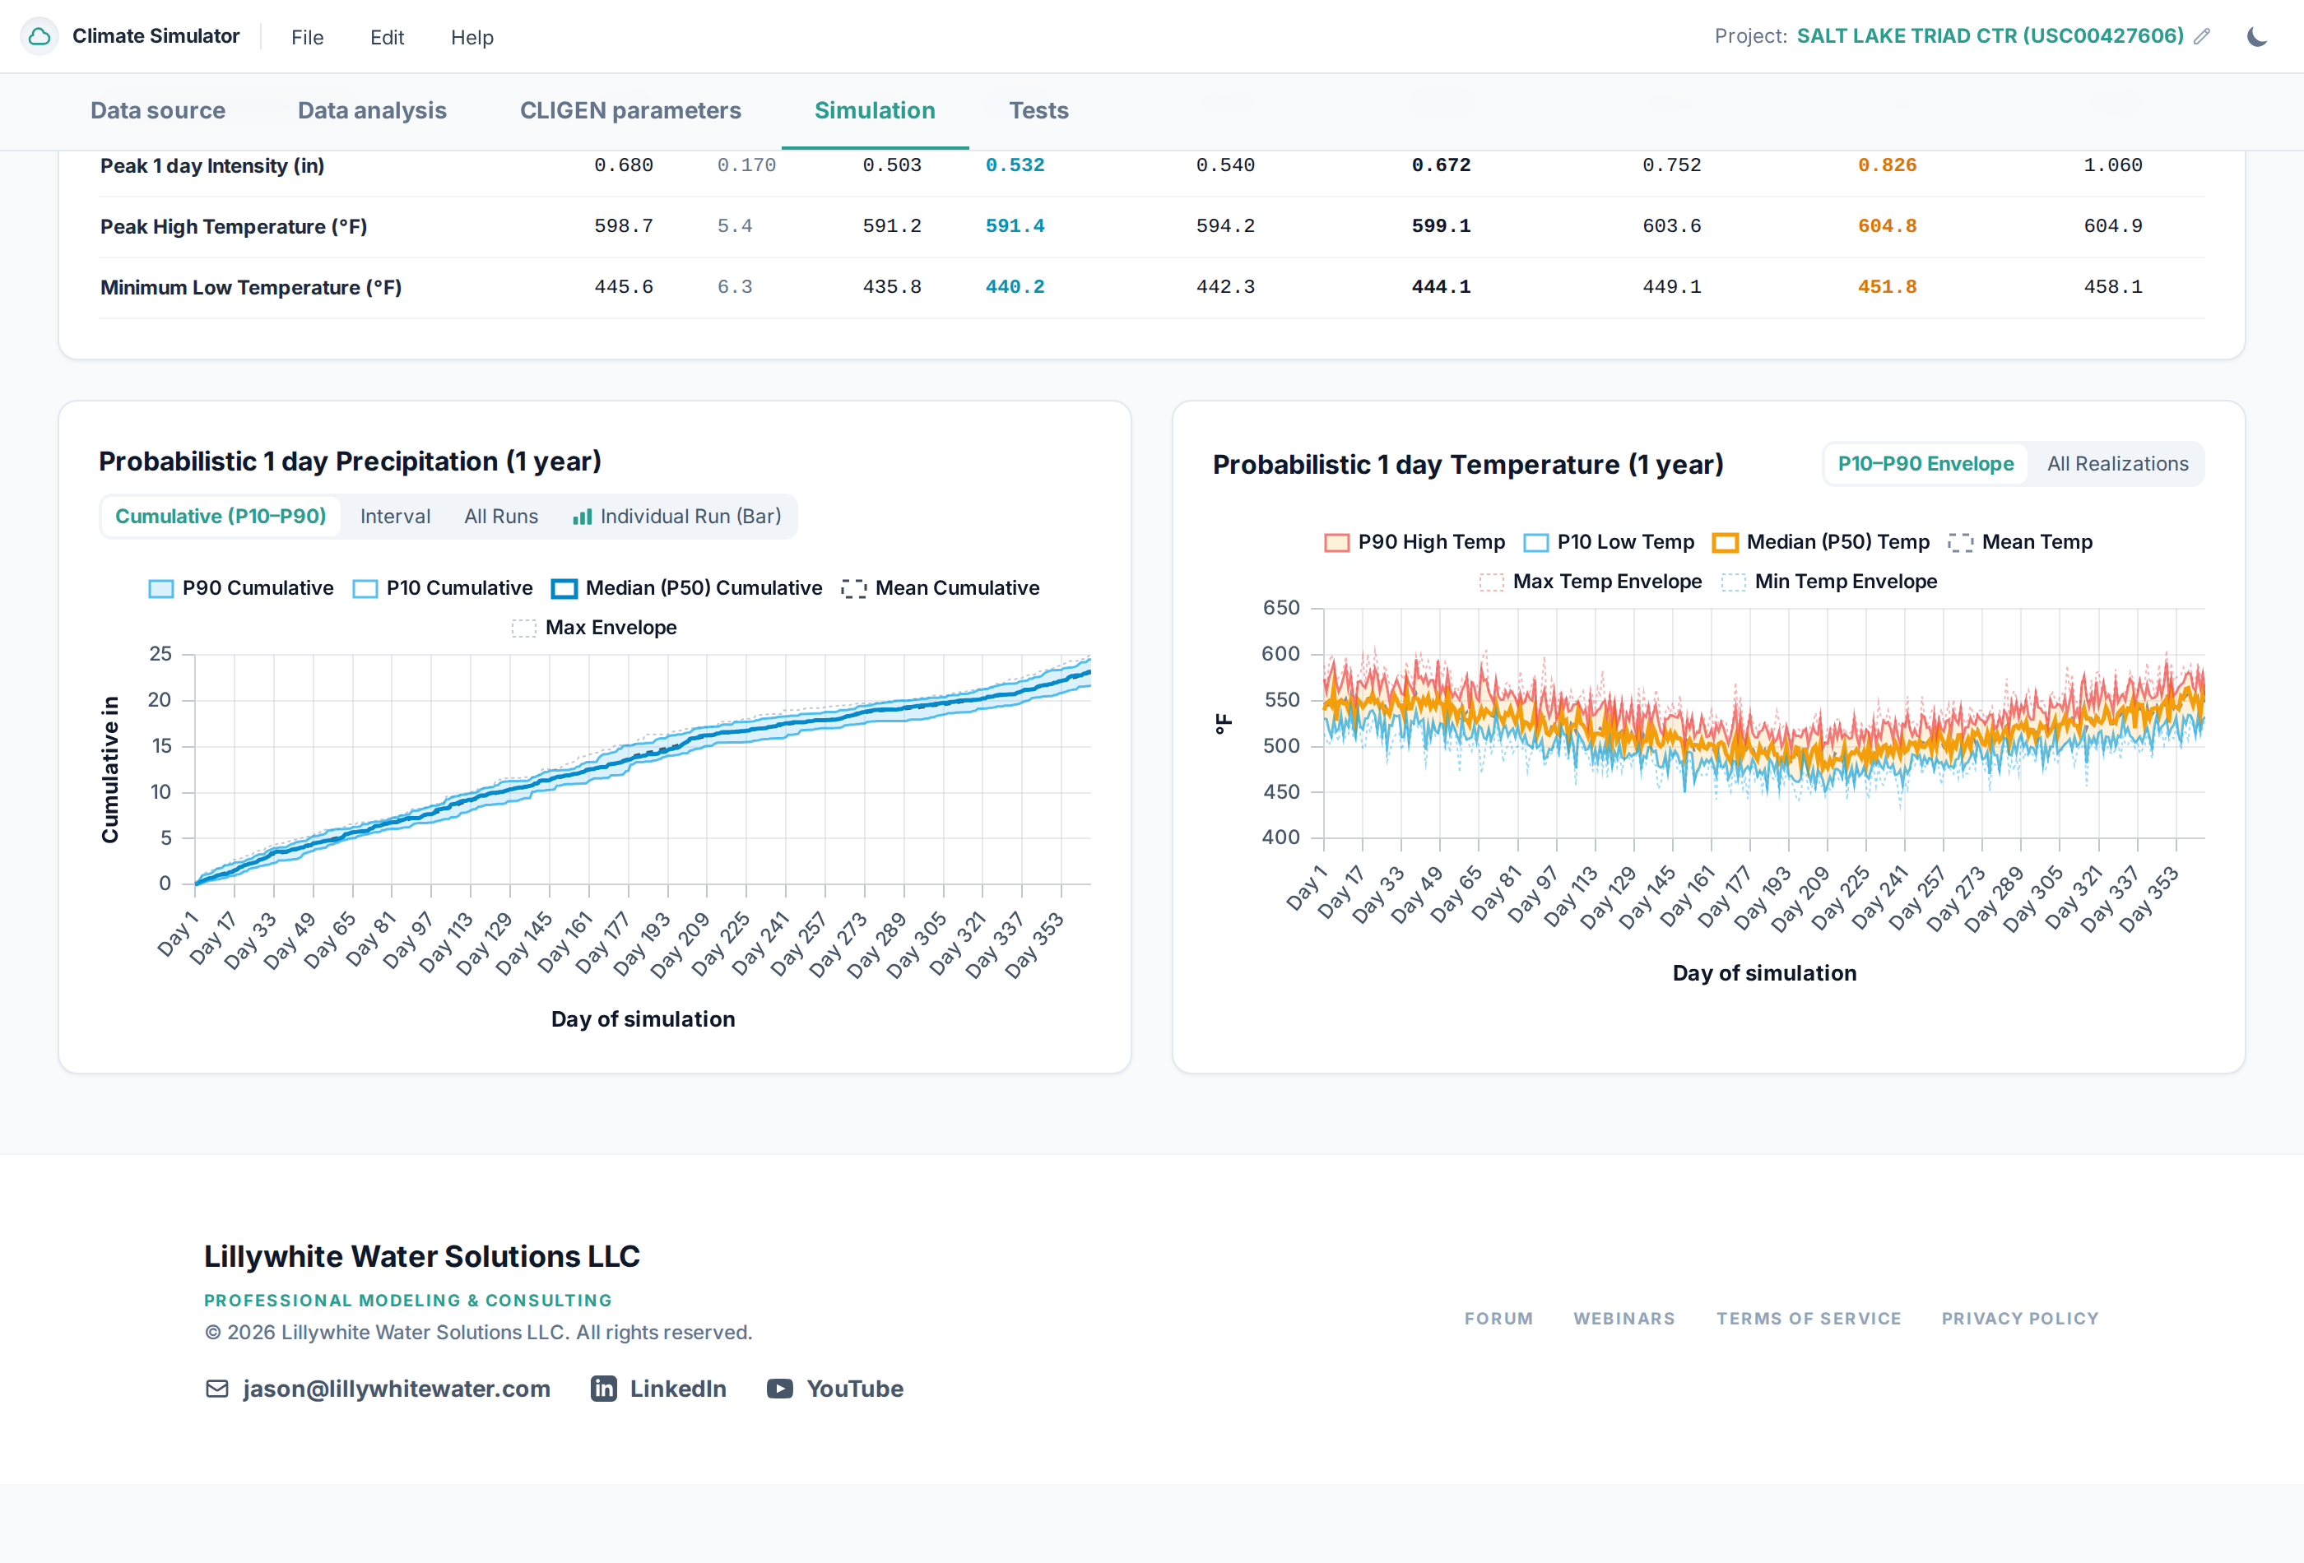
Task: Open the File menu
Action: [x=307, y=37]
